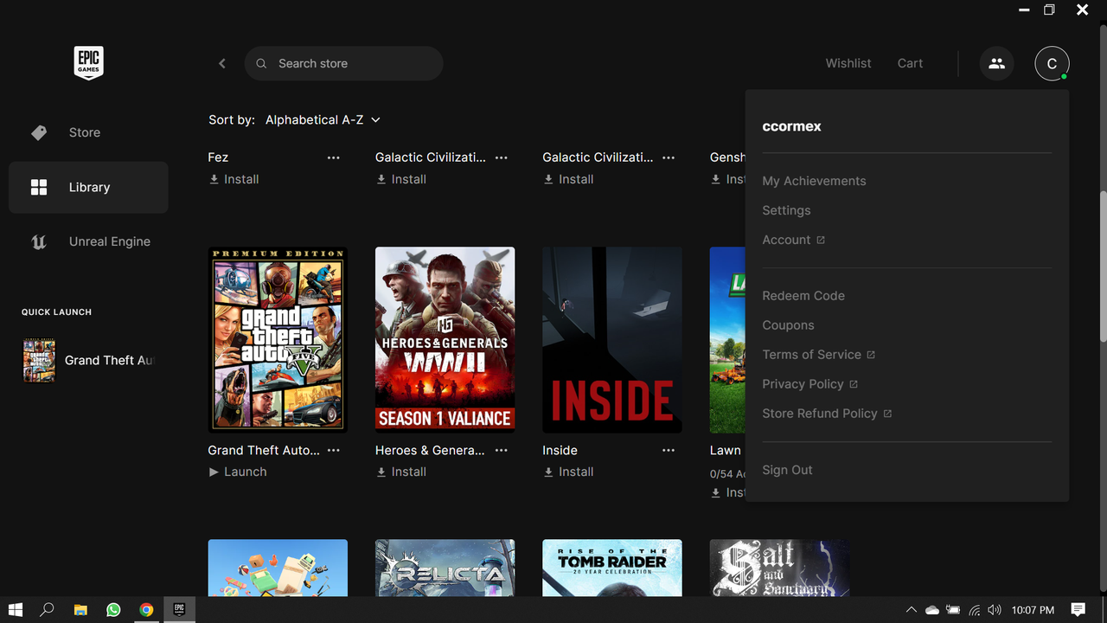Click the Unreal Engine logo icon
The image size is (1107, 623).
[39, 241]
